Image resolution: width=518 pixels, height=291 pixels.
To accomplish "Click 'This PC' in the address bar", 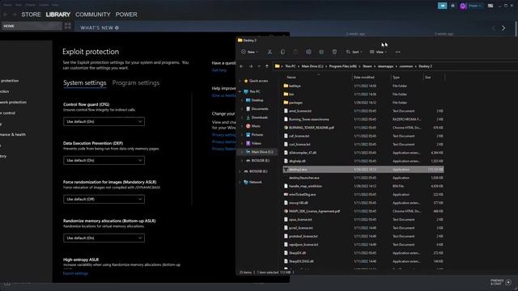I will (x=291, y=66).
